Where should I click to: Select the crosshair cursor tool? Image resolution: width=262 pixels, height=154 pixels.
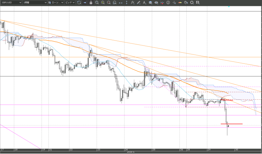(x=174, y=3)
